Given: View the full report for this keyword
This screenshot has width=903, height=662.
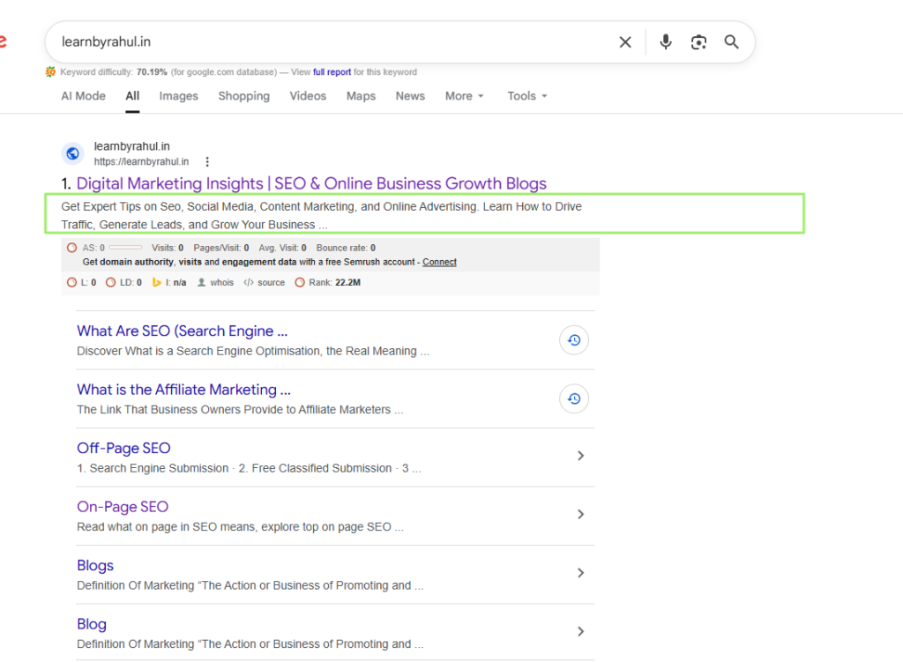Looking at the screenshot, I should 332,71.
